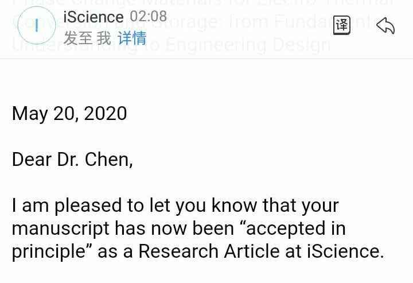Tap the reply arrow icon

point(385,25)
